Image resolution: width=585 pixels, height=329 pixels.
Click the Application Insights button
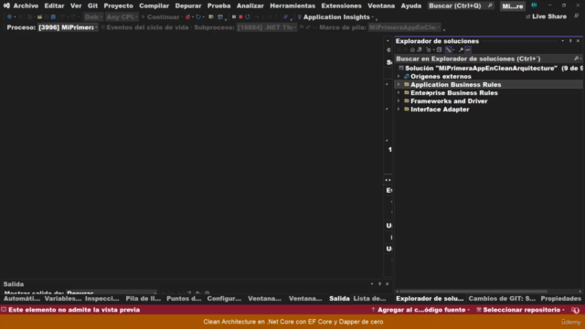335,16
